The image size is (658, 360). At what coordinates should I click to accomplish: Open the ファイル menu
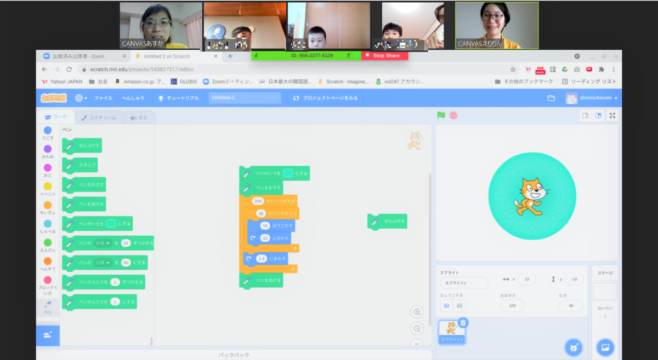point(103,98)
